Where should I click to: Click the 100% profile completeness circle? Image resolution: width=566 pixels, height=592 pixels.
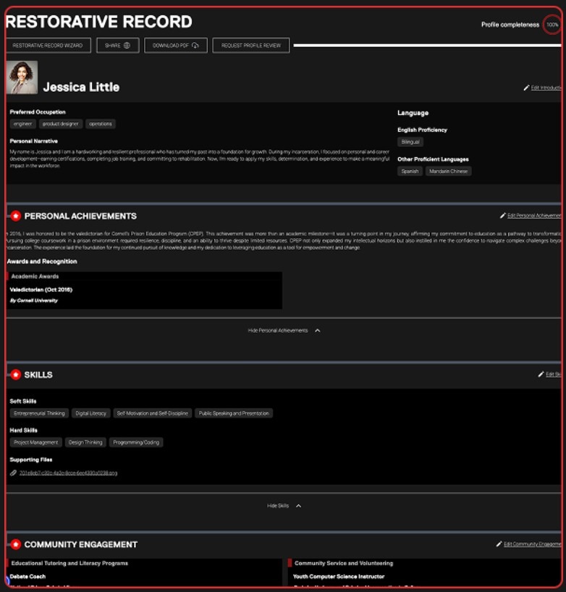pos(552,25)
